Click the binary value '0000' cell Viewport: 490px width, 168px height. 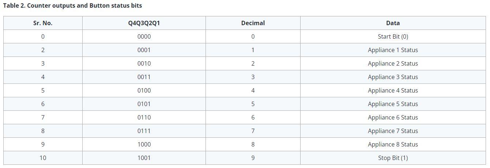point(144,36)
